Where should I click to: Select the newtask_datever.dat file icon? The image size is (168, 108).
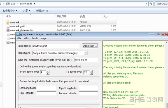pos(8,30)
